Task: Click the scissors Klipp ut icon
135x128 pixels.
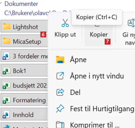Action: [x=65, y=23]
